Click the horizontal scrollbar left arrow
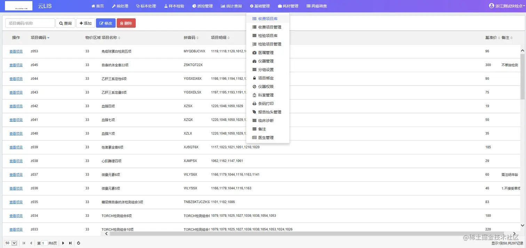 point(107,233)
